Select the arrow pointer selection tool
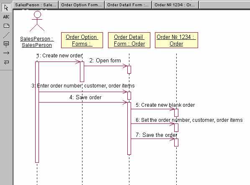The width and height of the screenshot is (250, 185). click(x=6, y=8)
